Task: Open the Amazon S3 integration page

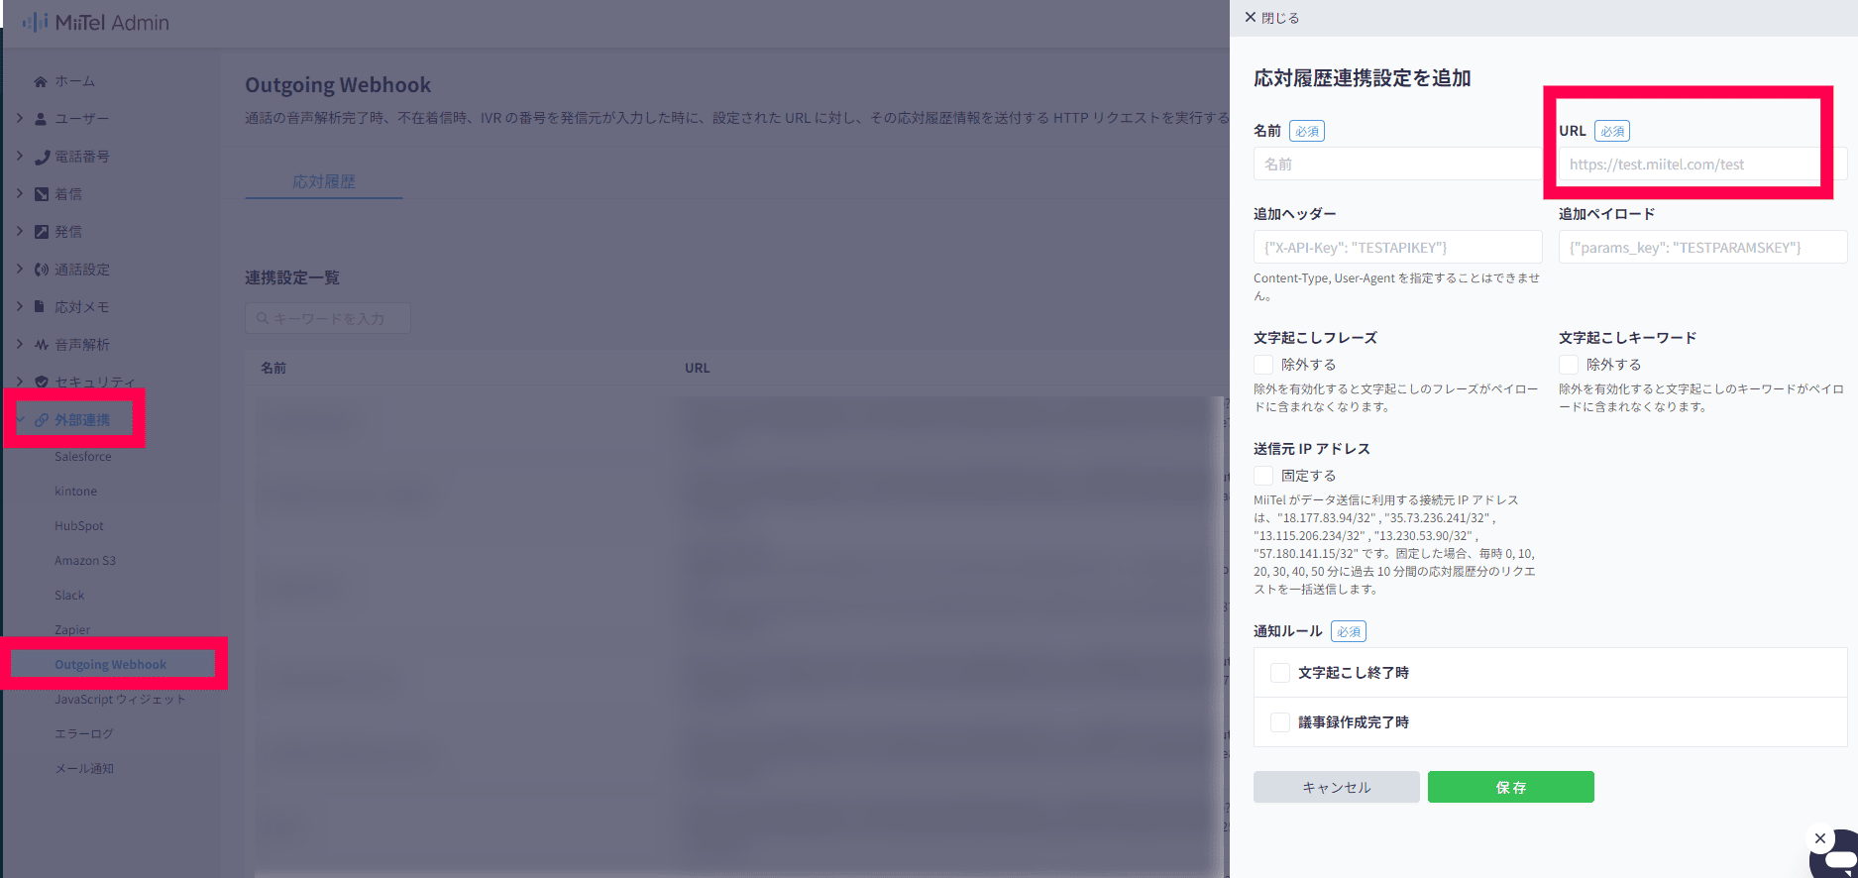Action: pos(85,561)
